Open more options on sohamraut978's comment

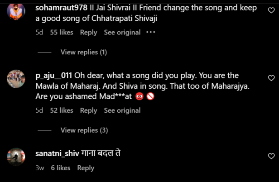(x=151, y=32)
